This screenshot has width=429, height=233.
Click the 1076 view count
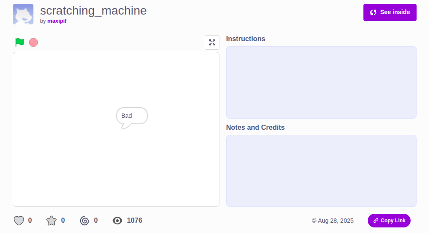tap(135, 221)
